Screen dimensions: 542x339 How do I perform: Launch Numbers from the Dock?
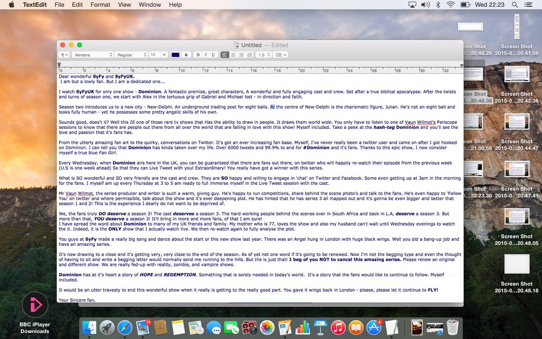point(303,328)
